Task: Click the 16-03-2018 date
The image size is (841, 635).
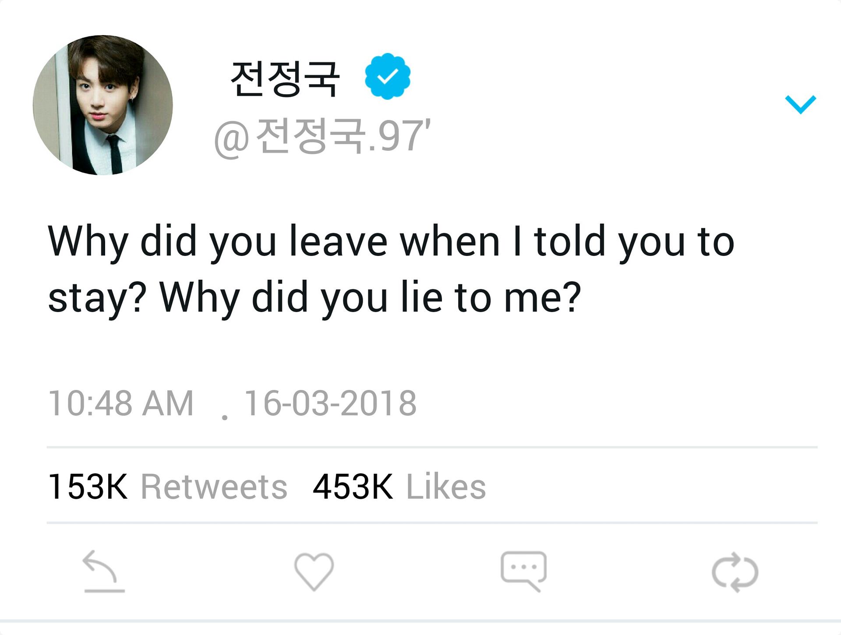Action: [x=330, y=403]
